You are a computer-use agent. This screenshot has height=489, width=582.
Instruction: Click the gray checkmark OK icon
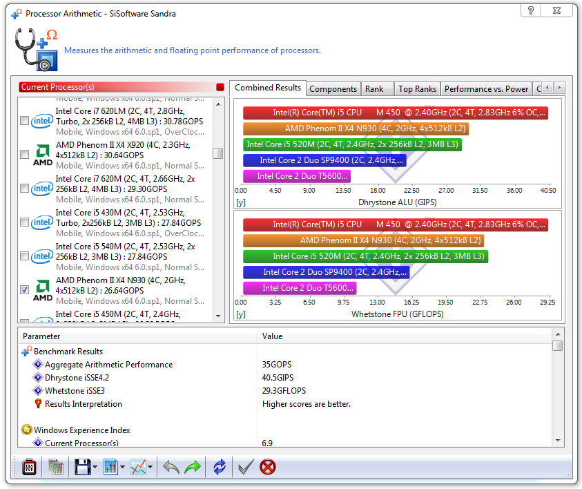[x=246, y=467]
